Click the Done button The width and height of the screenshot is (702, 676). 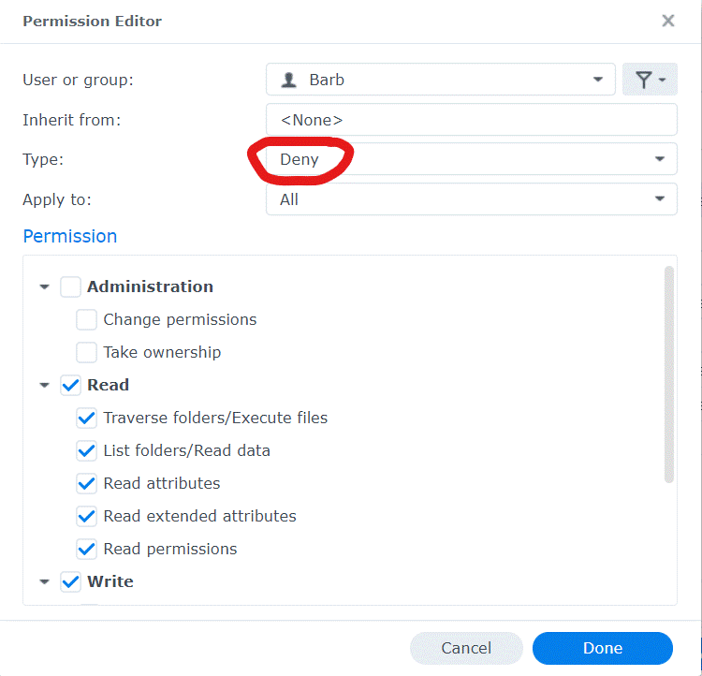point(603,648)
